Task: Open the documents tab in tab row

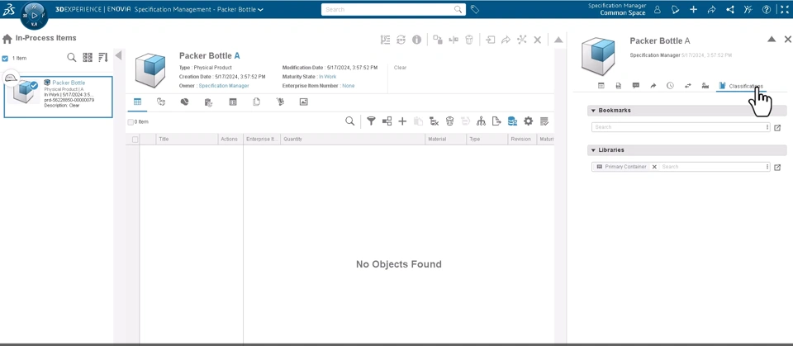Action: pos(256,102)
